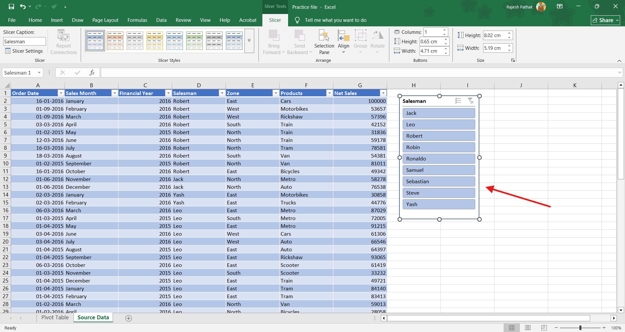Choose the orange slicer style swatch

pos(115,41)
